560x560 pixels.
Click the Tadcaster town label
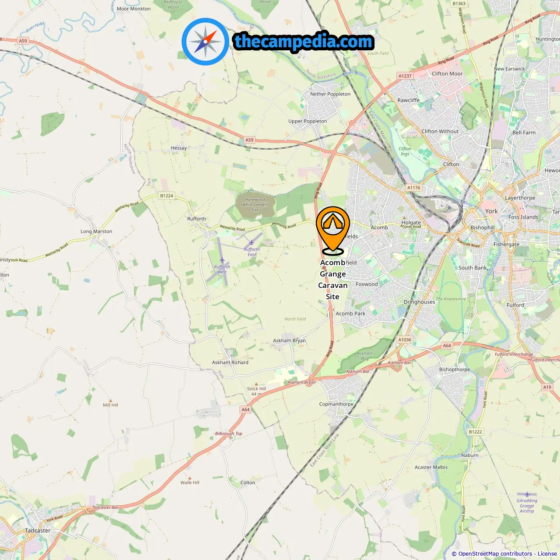tap(38, 531)
